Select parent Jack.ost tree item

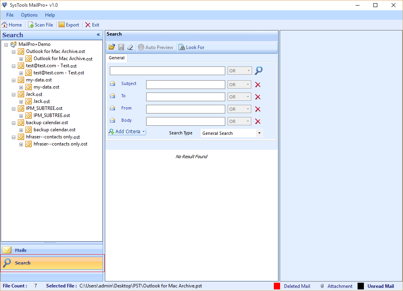(x=34, y=94)
